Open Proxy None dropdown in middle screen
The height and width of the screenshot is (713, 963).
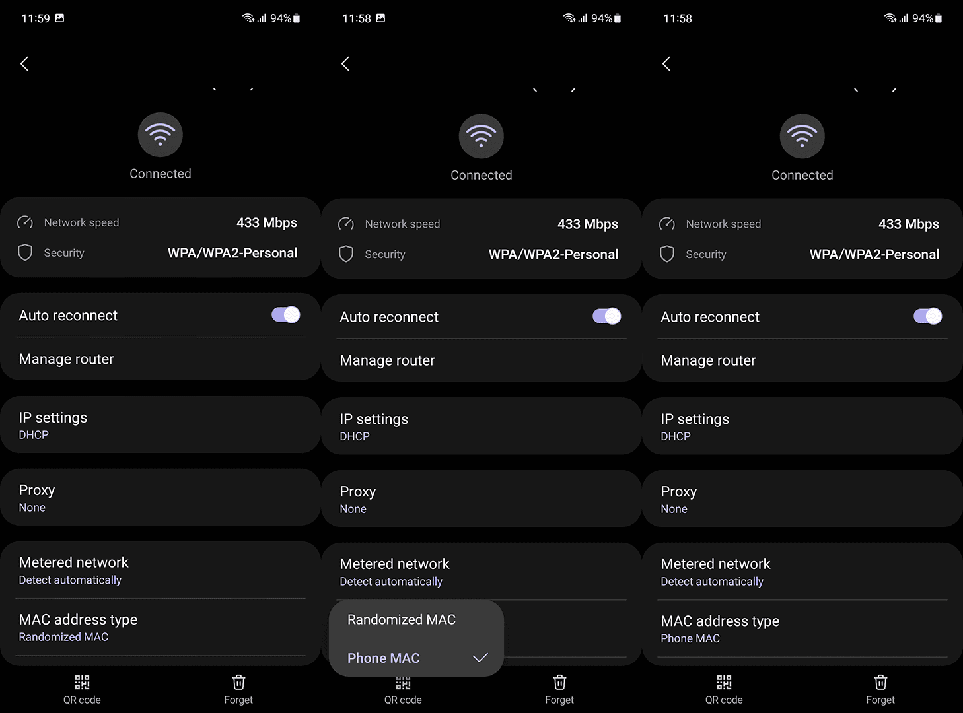pyautogui.click(x=482, y=499)
